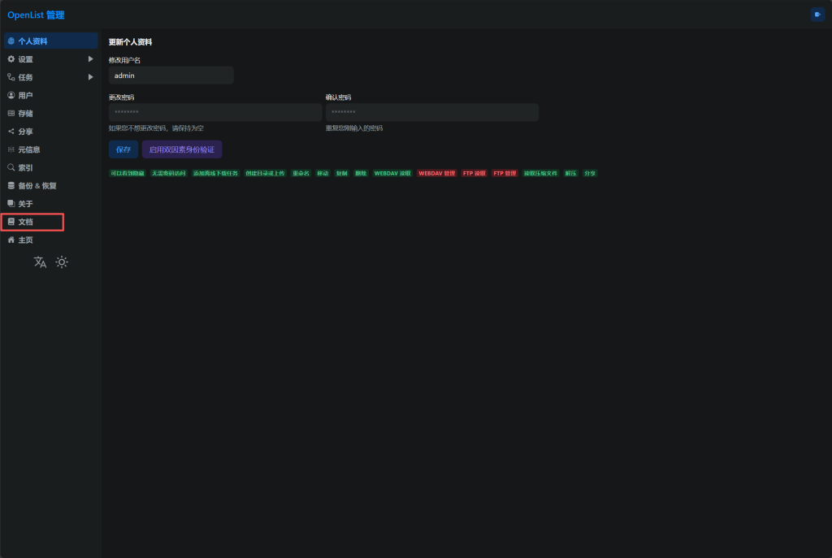Open the highlighted 文档 (Docs) item
This screenshot has width=832, height=558.
tap(26, 222)
